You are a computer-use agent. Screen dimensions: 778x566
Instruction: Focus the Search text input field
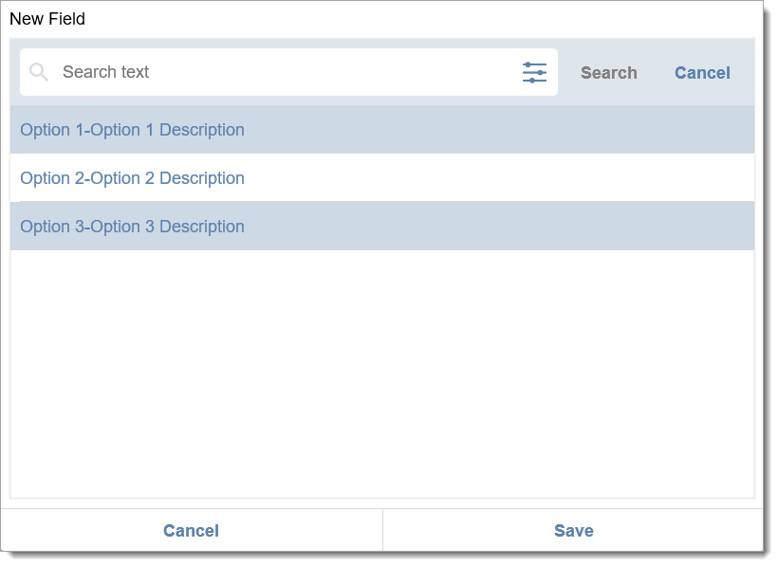pos(288,72)
